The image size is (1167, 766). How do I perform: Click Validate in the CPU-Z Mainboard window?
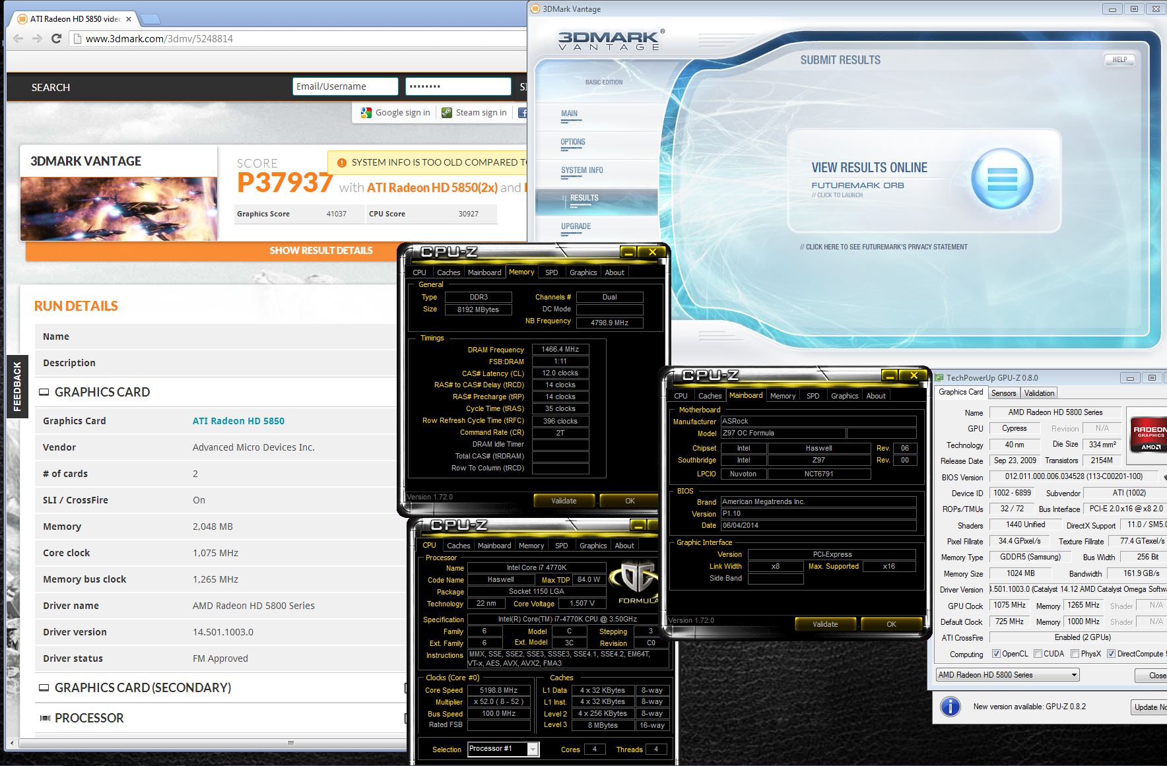tap(825, 624)
